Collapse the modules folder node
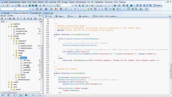 coord(9,36)
